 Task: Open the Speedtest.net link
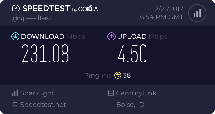43,105
